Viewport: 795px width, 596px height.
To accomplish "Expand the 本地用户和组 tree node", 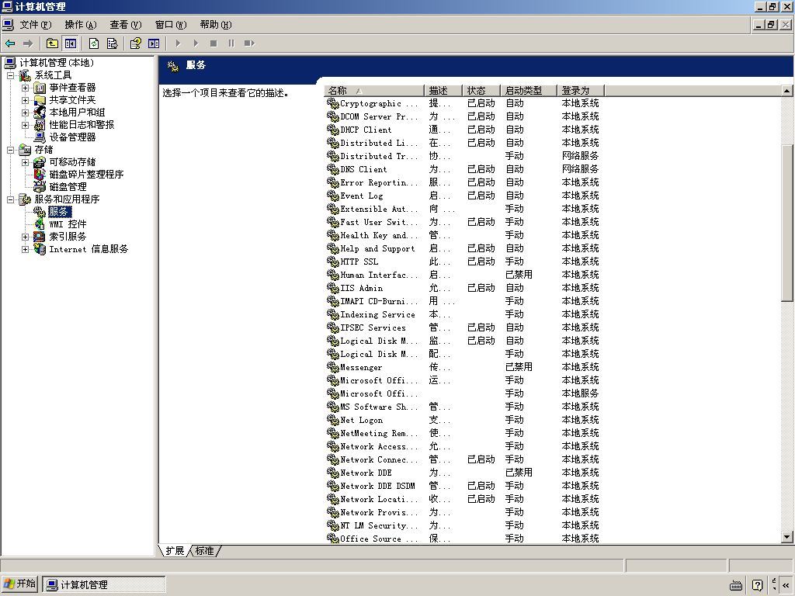I will [25, 113].
